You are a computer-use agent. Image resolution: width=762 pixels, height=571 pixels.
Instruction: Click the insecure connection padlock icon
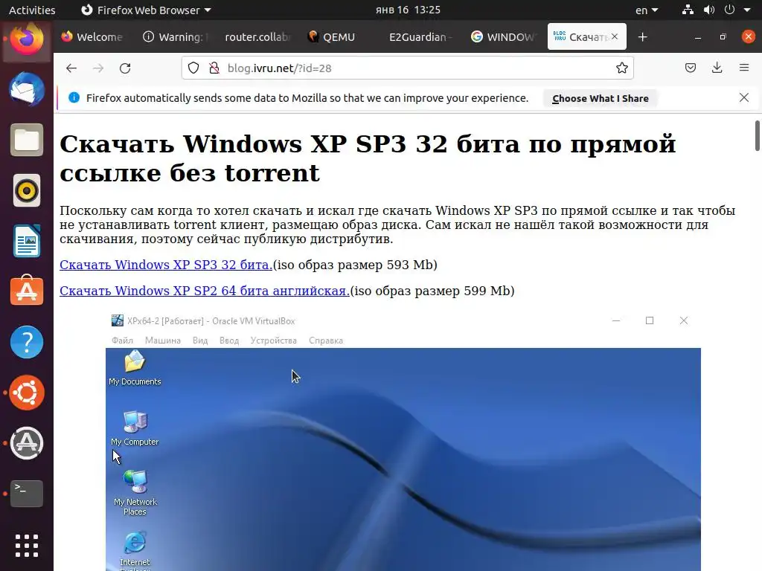point(214,68)
